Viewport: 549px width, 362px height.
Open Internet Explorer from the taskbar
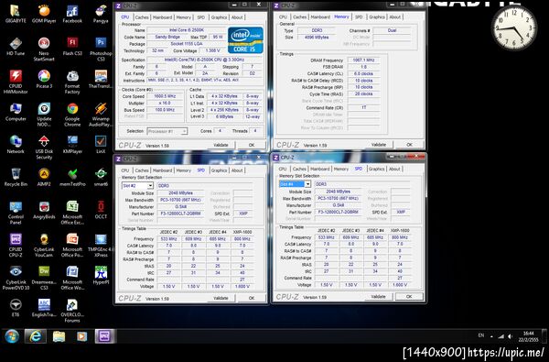tap(35, 336)
